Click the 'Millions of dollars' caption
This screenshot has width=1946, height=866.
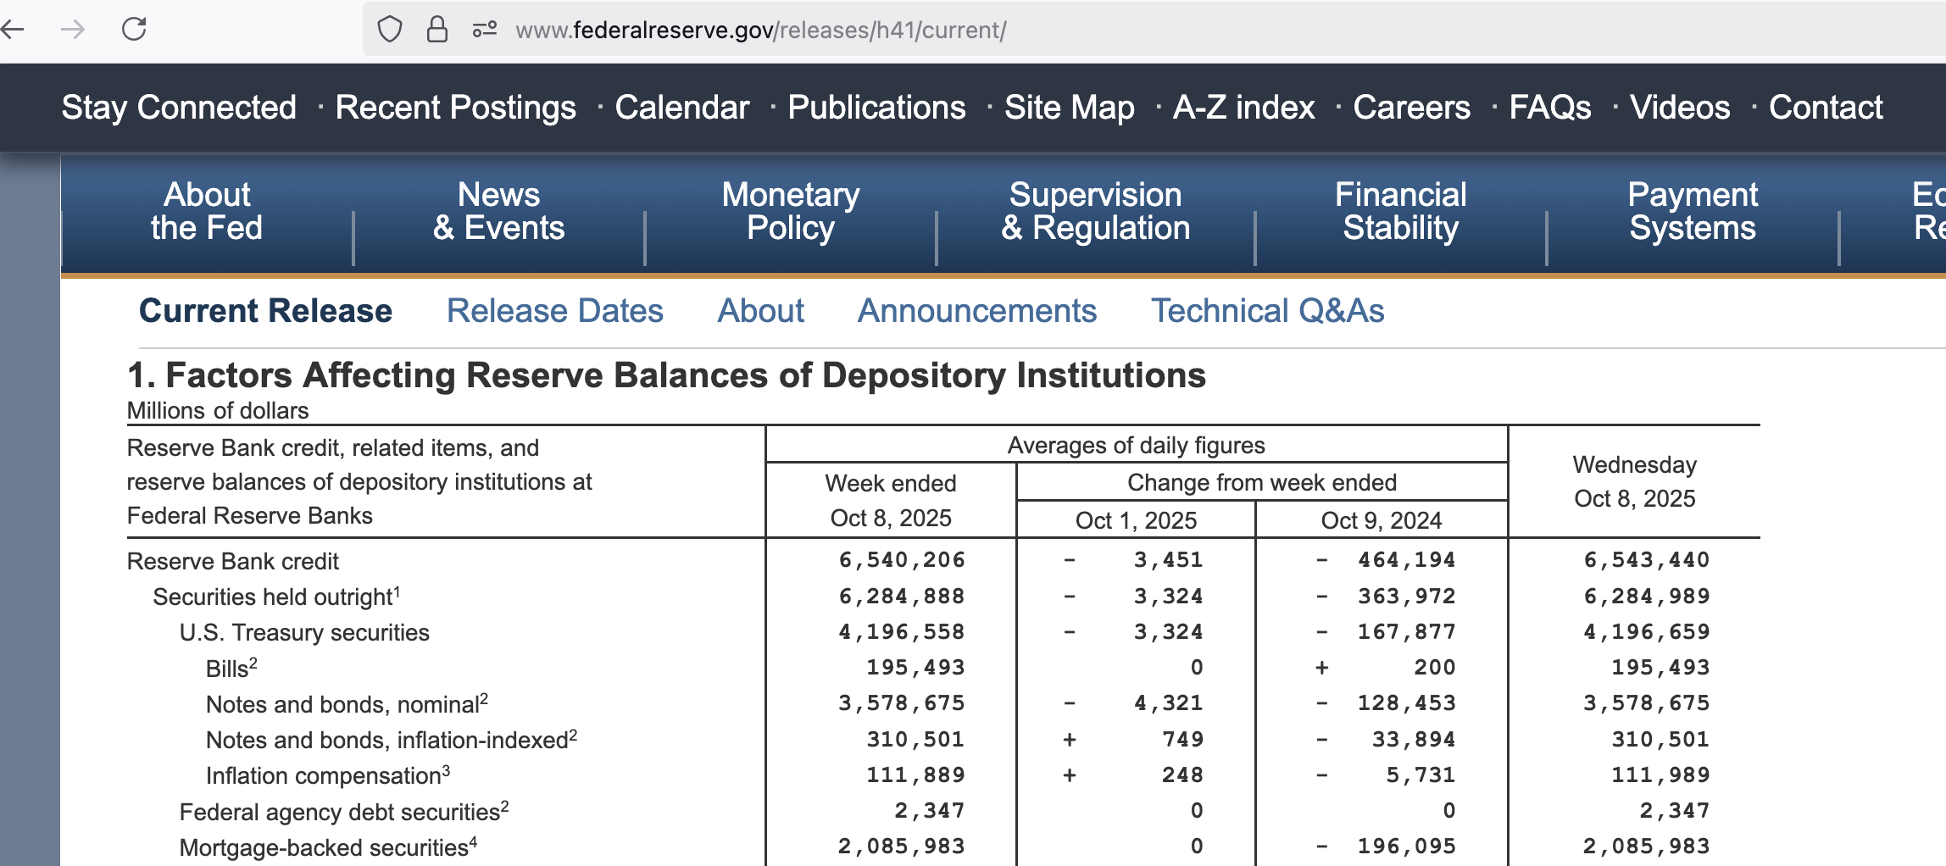tap(218, 410)
